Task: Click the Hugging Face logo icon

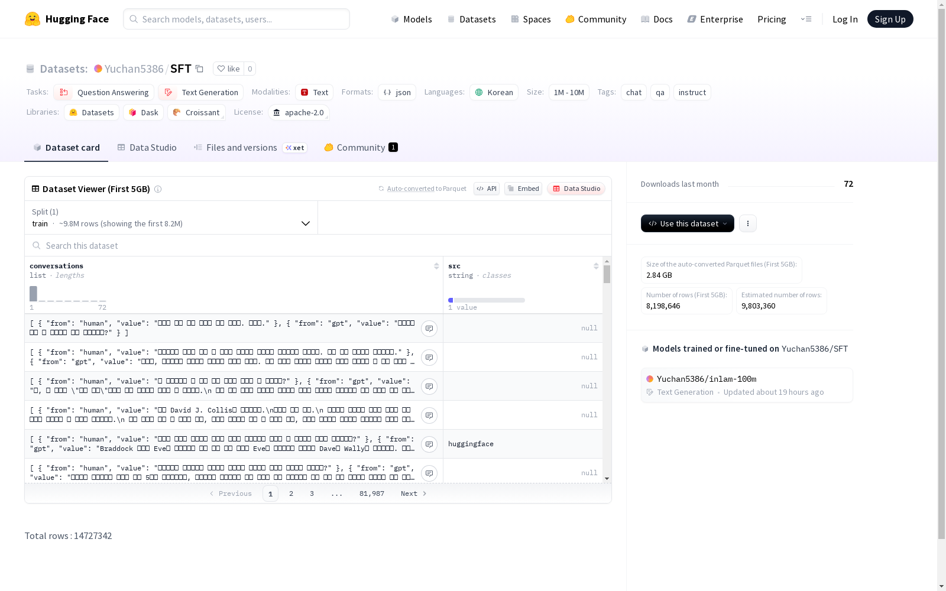Action: coord(33,19)
